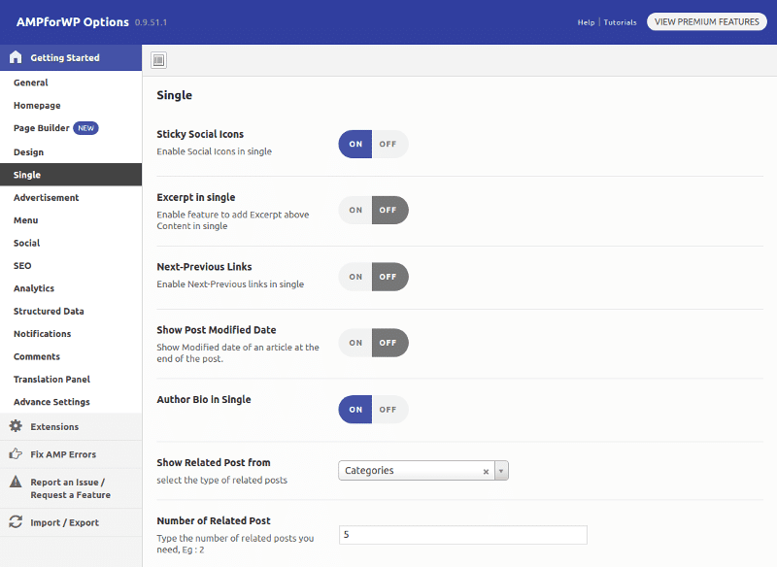
Task: Click the Getting Started home icon
Action: (x=16, y=57)
